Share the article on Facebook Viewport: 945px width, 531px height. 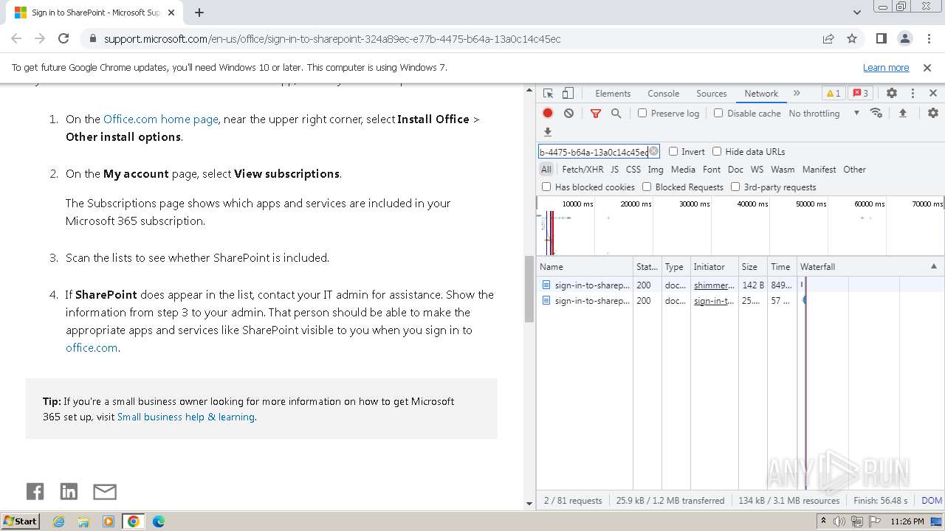click(x=35, y=491)
